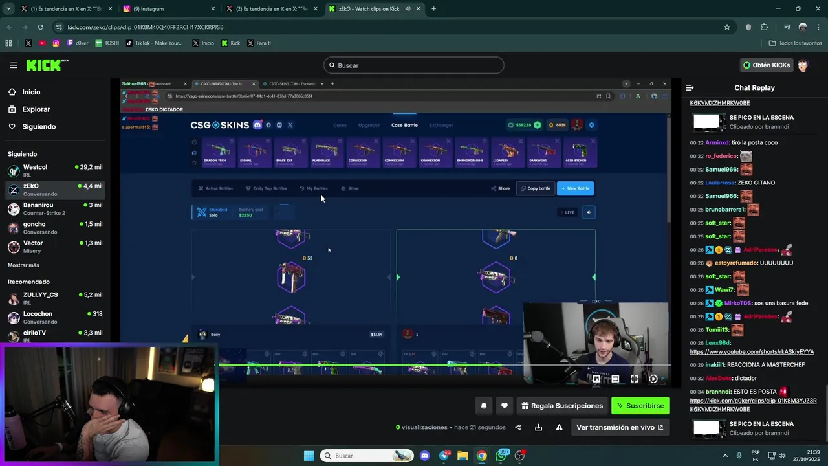Open goncho channel in the sidebar

point(55,228)
